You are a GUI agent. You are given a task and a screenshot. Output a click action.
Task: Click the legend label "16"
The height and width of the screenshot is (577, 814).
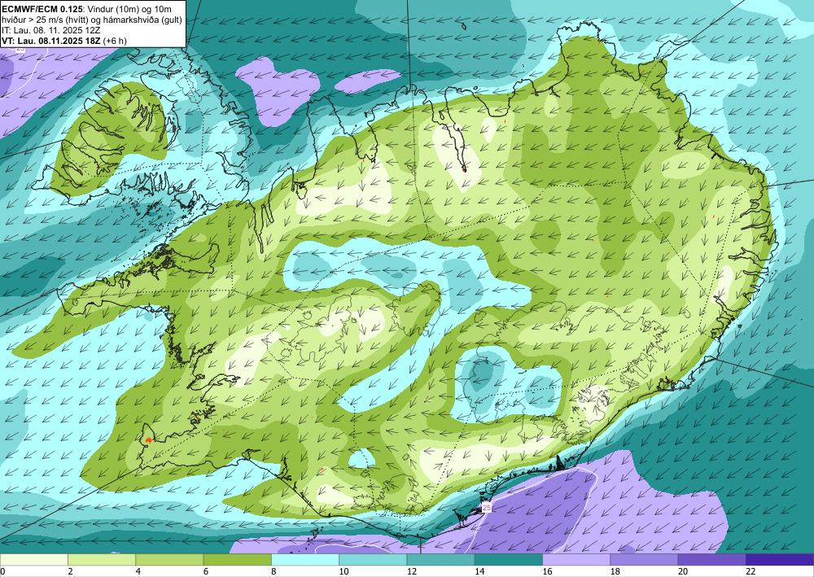click(547, 571)
